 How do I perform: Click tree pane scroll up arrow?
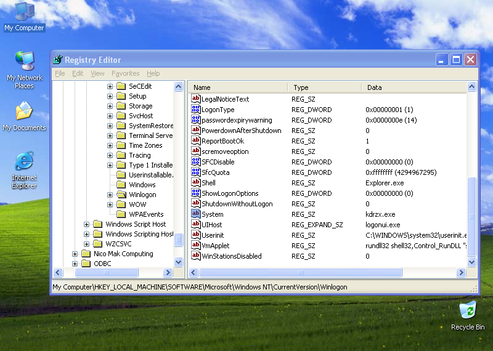[178, 86]
